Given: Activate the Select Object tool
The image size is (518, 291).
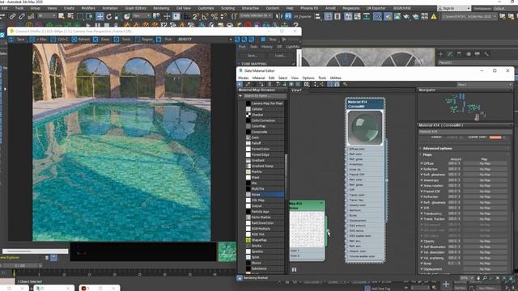Looking at the screenshot, I should click(x=62, y=16).
